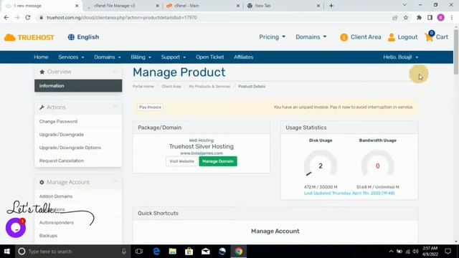Viewport: 459px width, 258px height.
Task: Open the notifications action center icon
Action: click(x=448, y=252)
